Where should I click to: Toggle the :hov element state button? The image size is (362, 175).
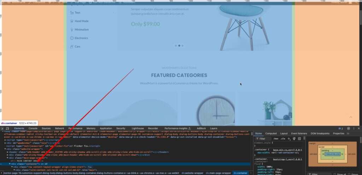276,139
